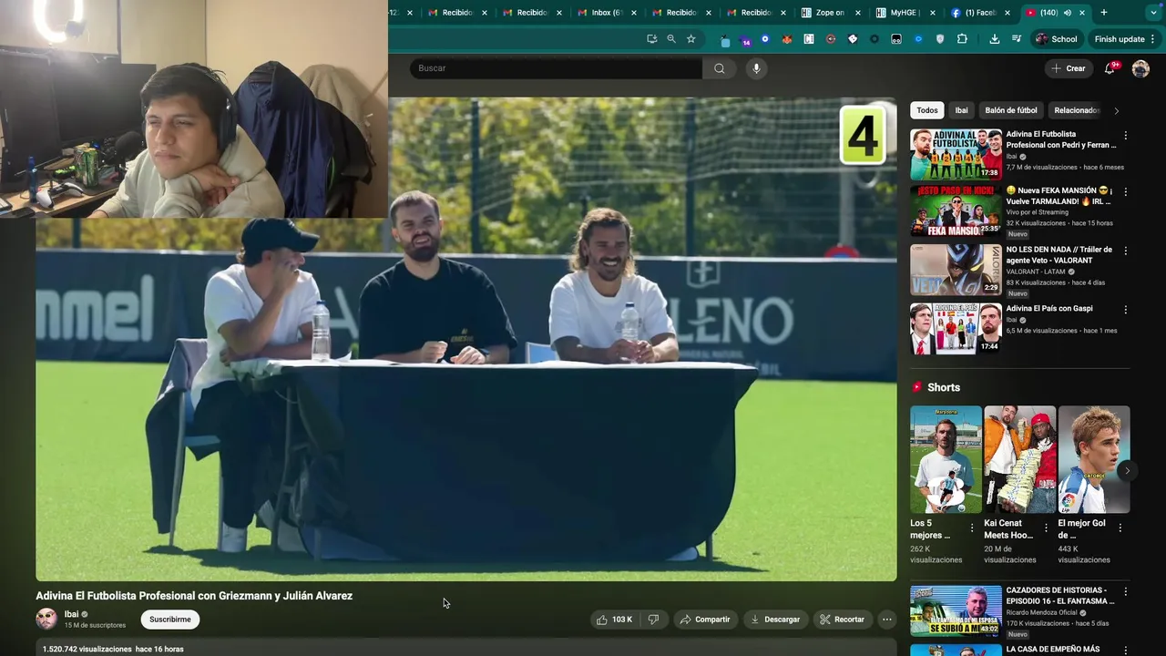
Task: Click the YouTube search magnifier button
Action: click(720, 68)
